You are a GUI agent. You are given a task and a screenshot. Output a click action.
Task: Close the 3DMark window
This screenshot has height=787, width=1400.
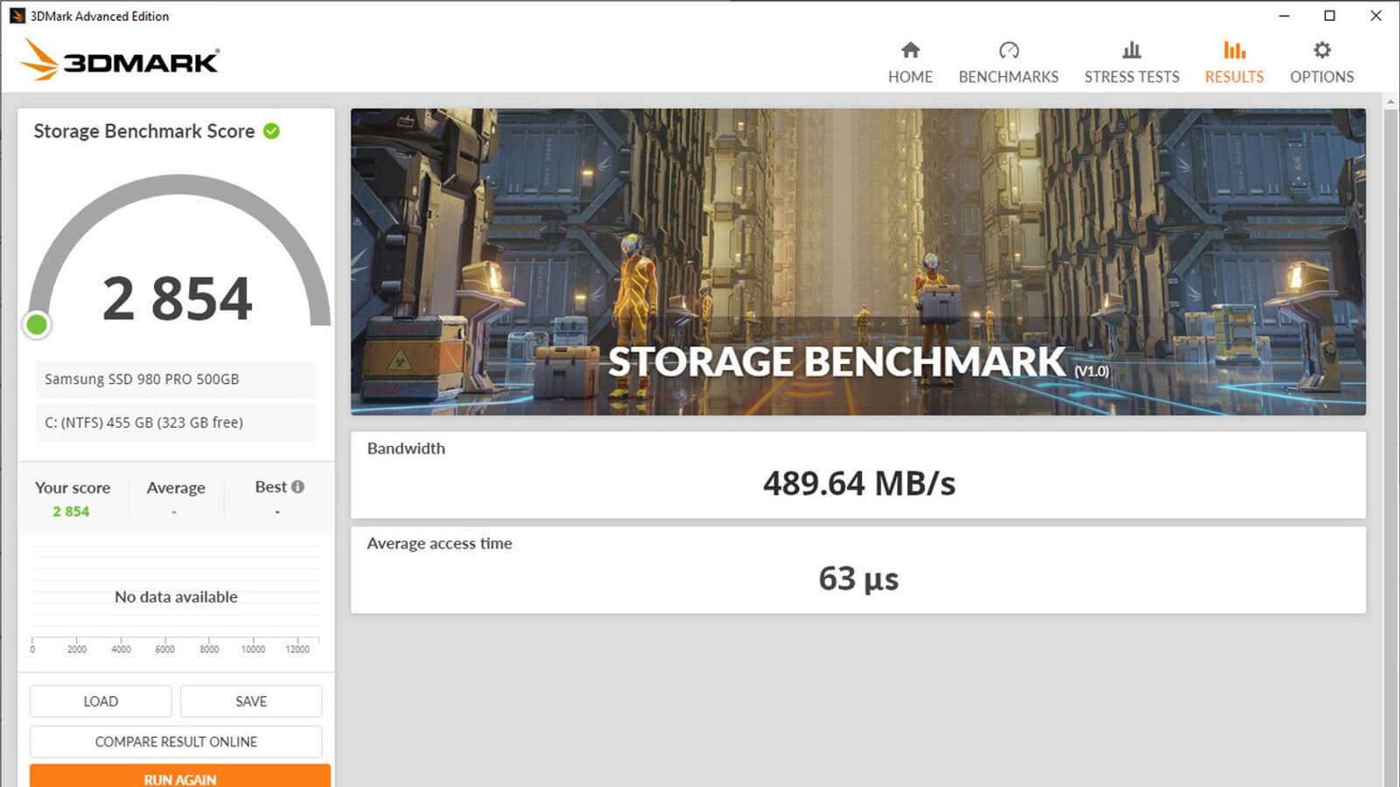(1375, 16)
